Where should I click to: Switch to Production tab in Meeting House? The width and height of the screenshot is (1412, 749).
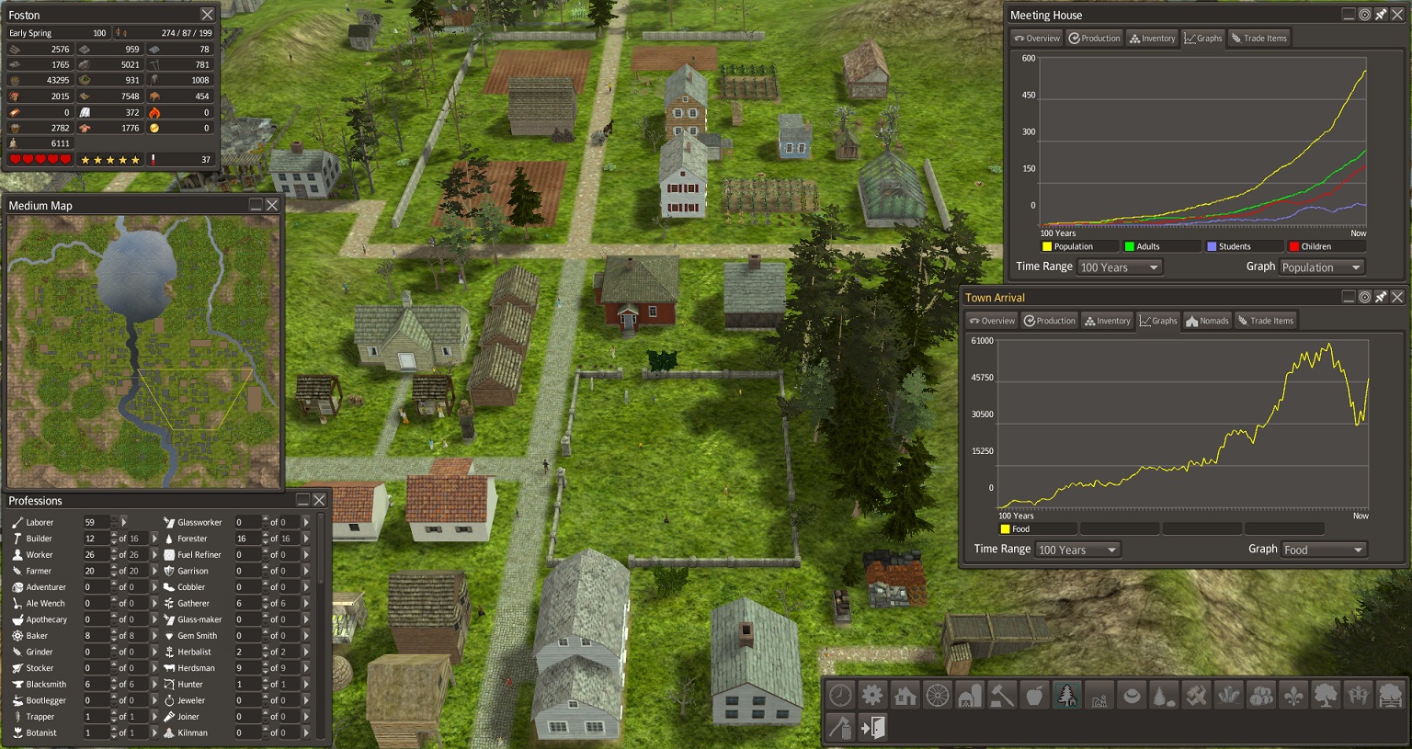tap(1094, 38)
